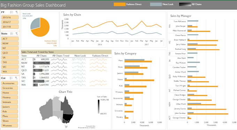Click the Fashions Direct orange legend swatch

[x=120, y=5]
